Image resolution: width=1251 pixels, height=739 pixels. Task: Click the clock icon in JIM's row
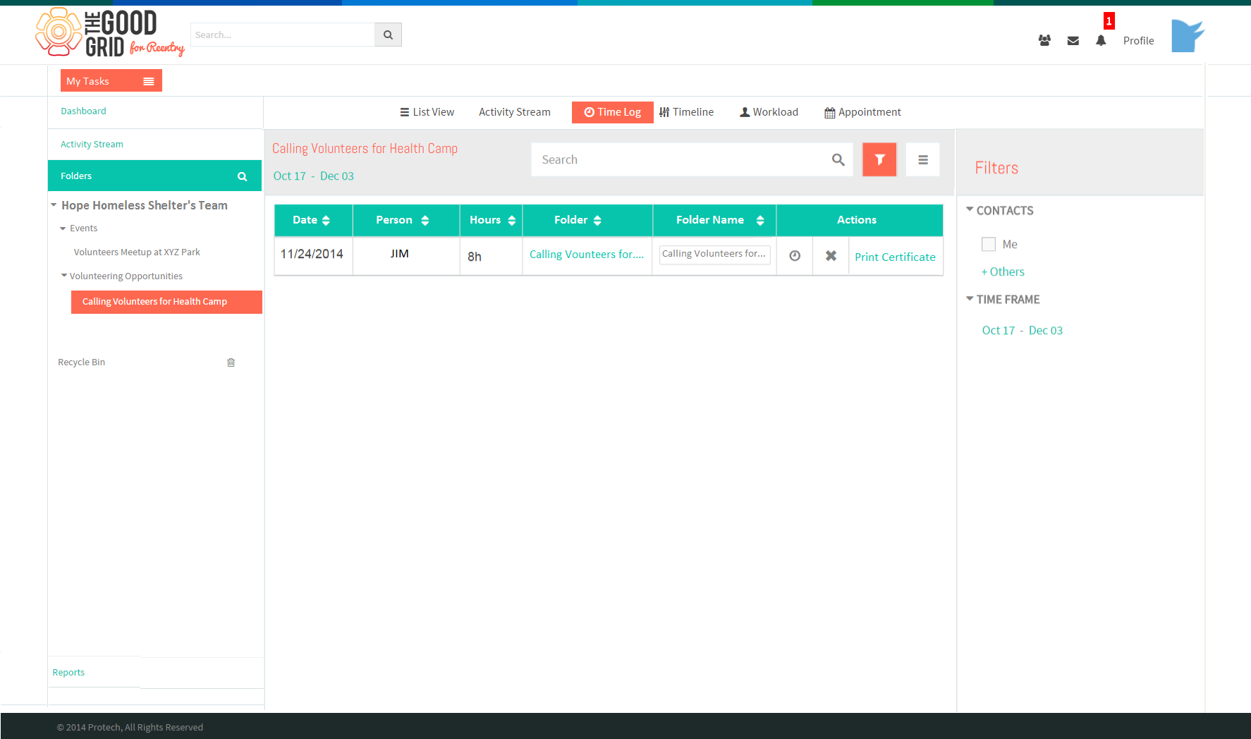(795, 256)
